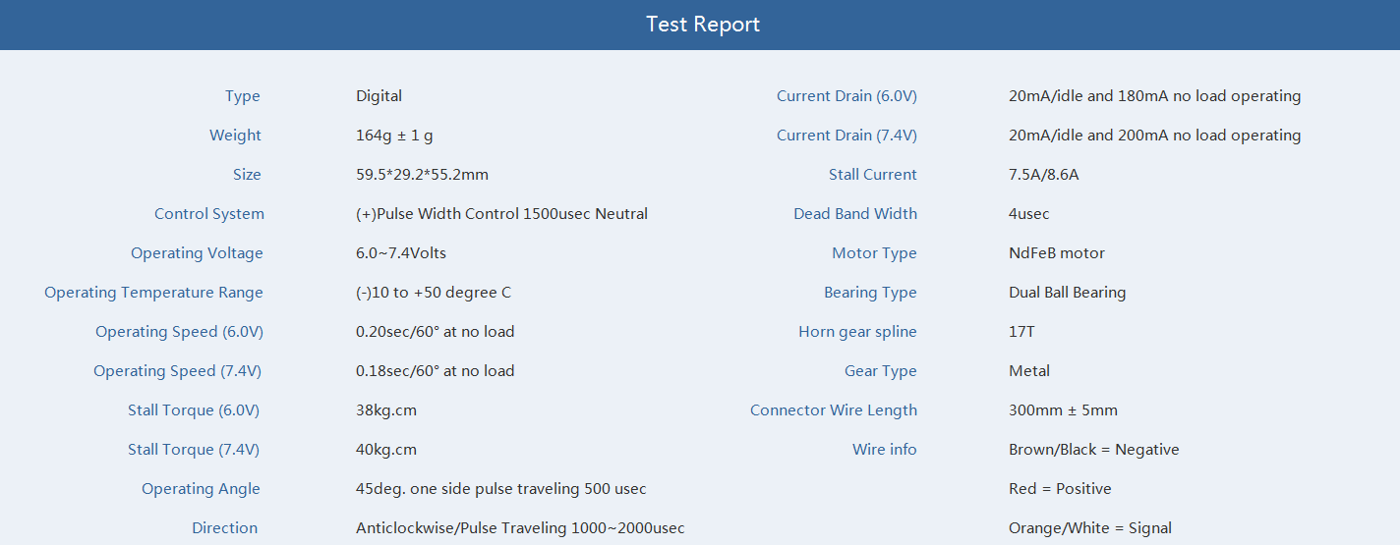Select the Type label
Image resolution: width=1400 pixels, height=545 pixels.
[243, 96]
